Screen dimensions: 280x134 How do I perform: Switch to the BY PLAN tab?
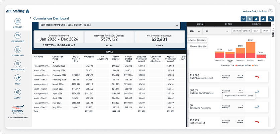pos(200,24)
